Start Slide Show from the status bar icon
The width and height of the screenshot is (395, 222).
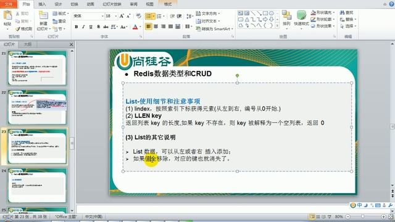(x=329, y=216)
